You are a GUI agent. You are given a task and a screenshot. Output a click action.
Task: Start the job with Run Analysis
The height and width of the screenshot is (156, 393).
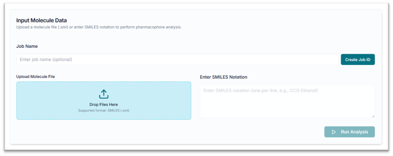tap(349, 132)
